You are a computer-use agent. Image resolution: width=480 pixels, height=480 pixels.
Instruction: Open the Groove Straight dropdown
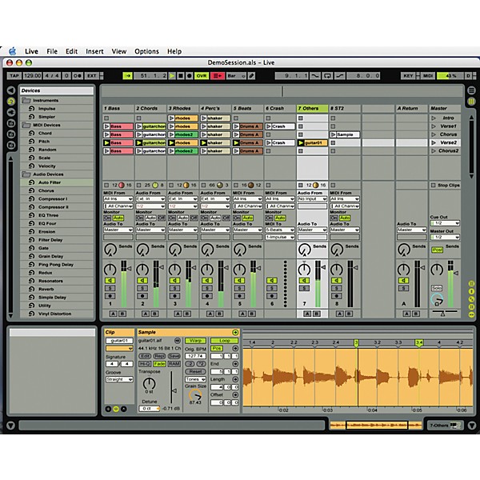pyautogui.click(x=119, y=379)
